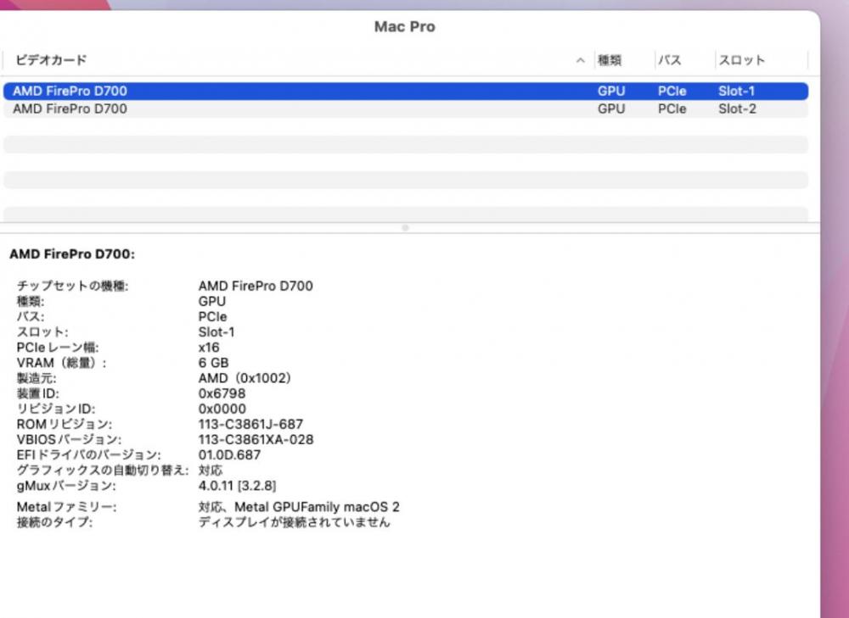
Task: Click the Metal GPUFamily macOS 2 value
Action: [x=299, y=507]
